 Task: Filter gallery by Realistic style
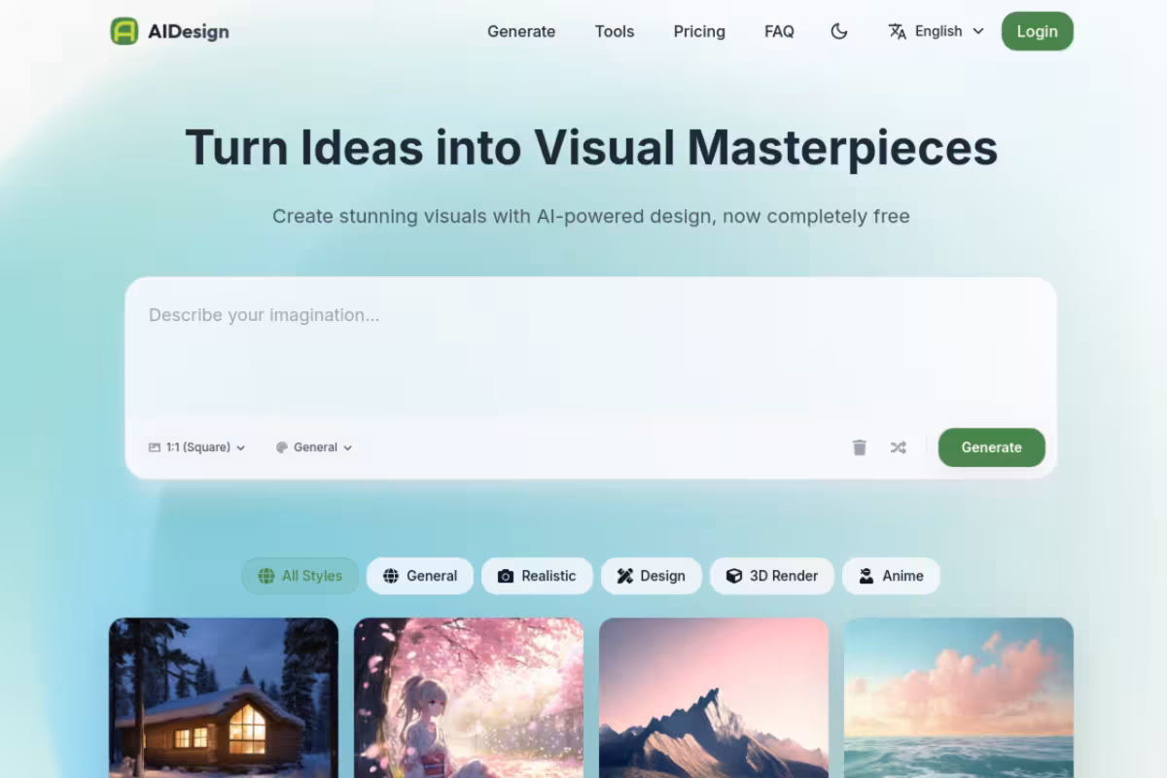click(537, 576)
